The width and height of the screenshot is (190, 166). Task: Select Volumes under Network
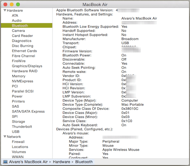[x=19, y=152]
